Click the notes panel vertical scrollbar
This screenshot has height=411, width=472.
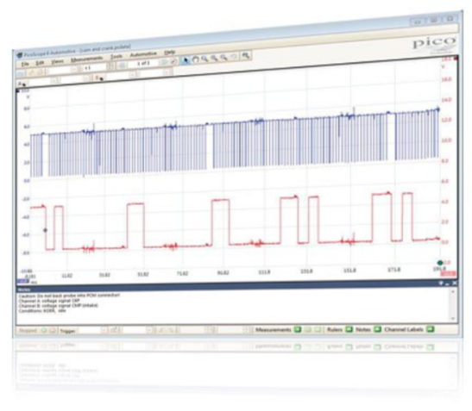tap(453, 305)
